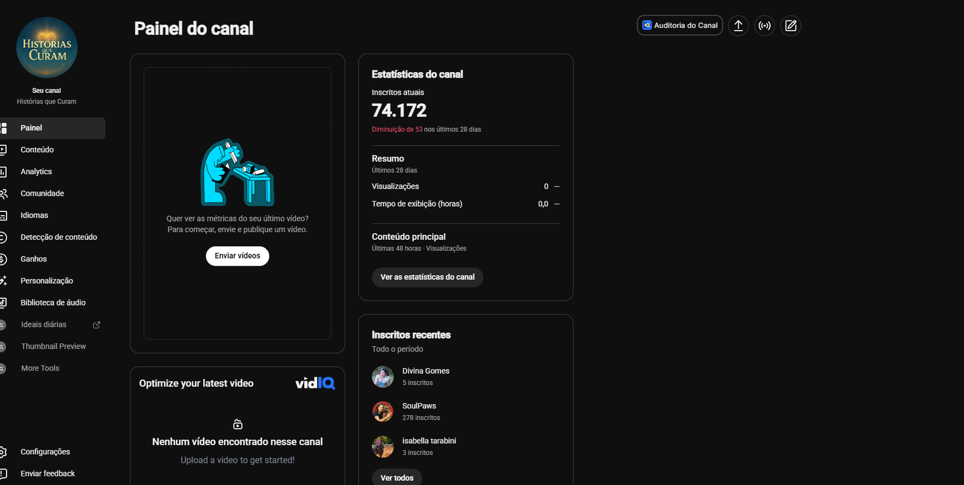
Task: Click the Enviar feedback exclamation icon
Action: pyautogui.click(x=3, y=474)
